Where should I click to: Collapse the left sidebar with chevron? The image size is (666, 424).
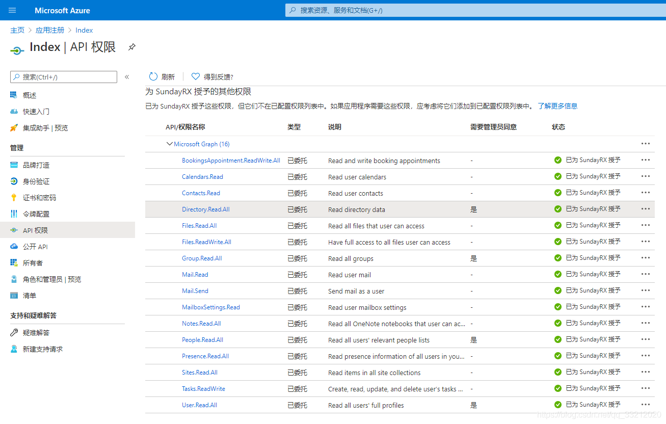coord(127,77)
